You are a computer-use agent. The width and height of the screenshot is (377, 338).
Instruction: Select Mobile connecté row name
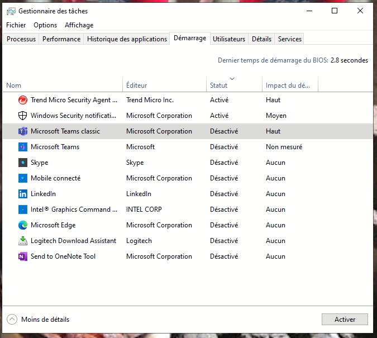(55, 178)
